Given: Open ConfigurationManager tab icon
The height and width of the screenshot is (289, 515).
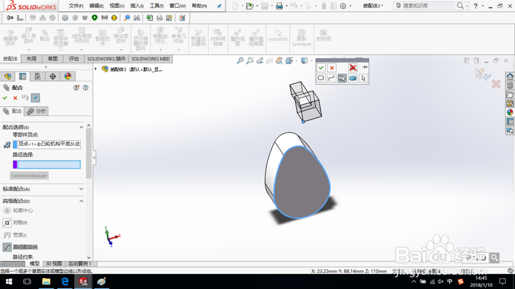Looking at the screenshot, I should point(38,77).
